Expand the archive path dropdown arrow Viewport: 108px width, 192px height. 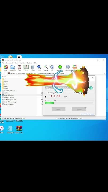click(105, 73)
